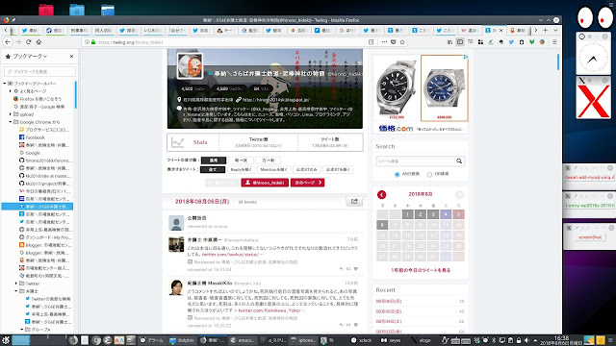
Task: Toggle the 公式RTのみ filter
Action: click(306, 170)
